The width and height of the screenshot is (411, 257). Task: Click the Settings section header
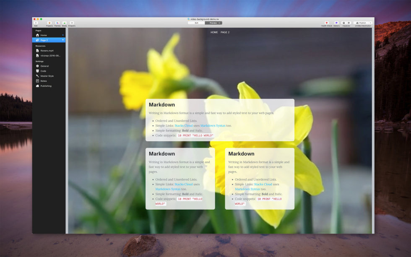click(39, 61)
